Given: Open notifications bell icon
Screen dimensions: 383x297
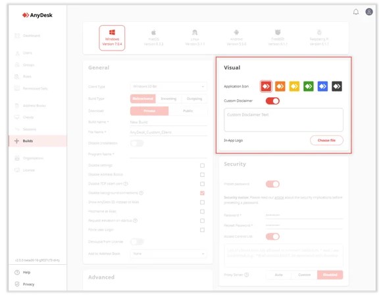Looking at the screenshot, I should pos(356,12).
